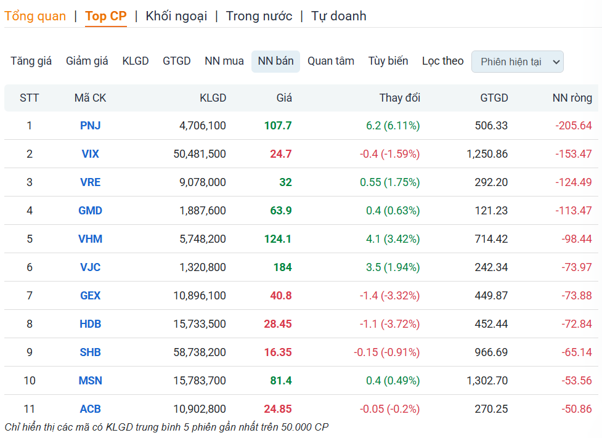Select the Tự doanh tab
602x438 pixels.
tap(338, 16)
